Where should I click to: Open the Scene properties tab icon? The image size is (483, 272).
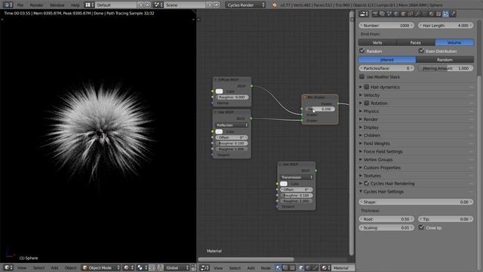(x=389, y=14)
